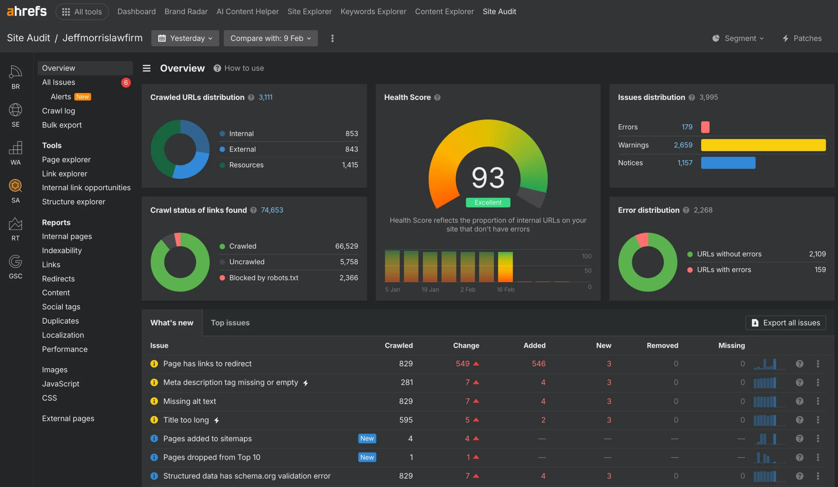Click the latest Health Score history bar
Screen dimensions: 838x487
505,267
